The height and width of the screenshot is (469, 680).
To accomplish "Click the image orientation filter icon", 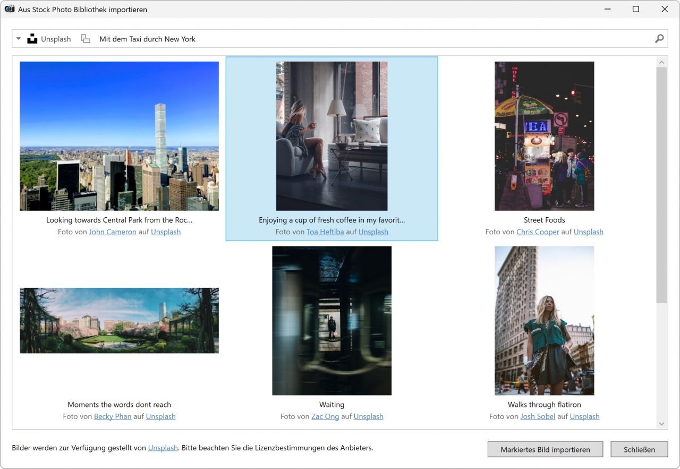I will 86,39.
